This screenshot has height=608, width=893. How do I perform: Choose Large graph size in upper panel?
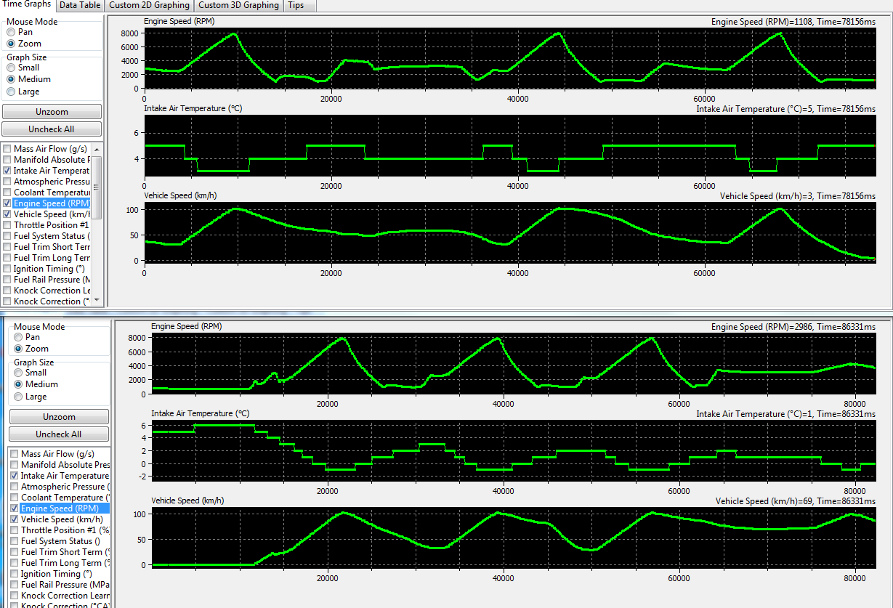12,92
